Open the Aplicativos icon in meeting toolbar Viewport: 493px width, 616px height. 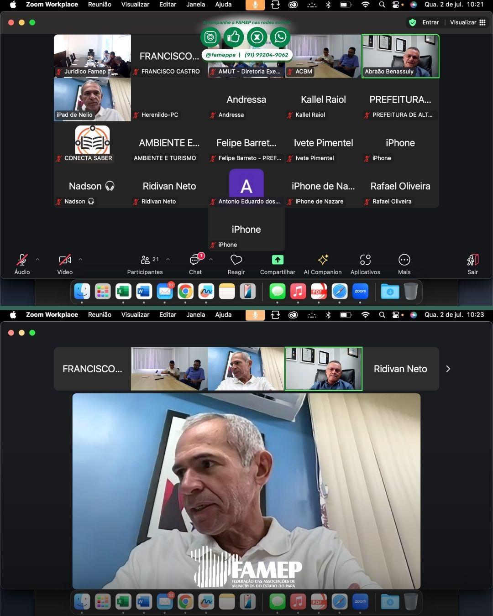(365, 260)
